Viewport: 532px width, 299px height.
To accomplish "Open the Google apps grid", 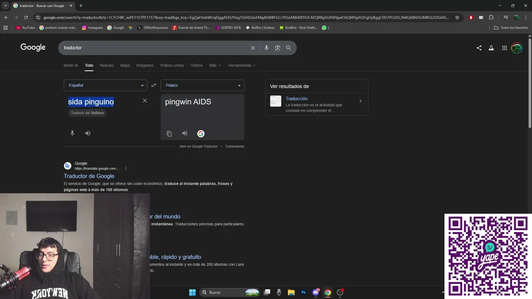I will coord(504,48).
